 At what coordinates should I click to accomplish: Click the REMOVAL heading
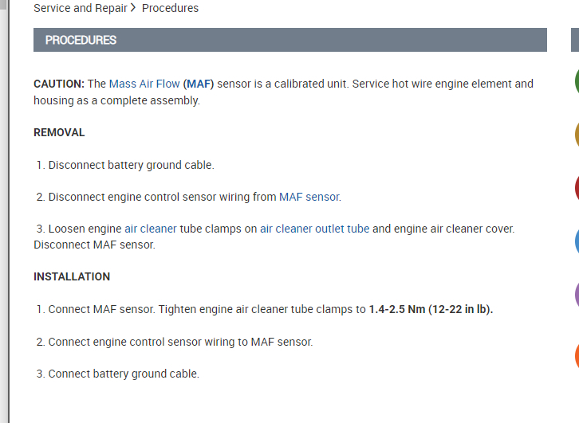point(59,132)
